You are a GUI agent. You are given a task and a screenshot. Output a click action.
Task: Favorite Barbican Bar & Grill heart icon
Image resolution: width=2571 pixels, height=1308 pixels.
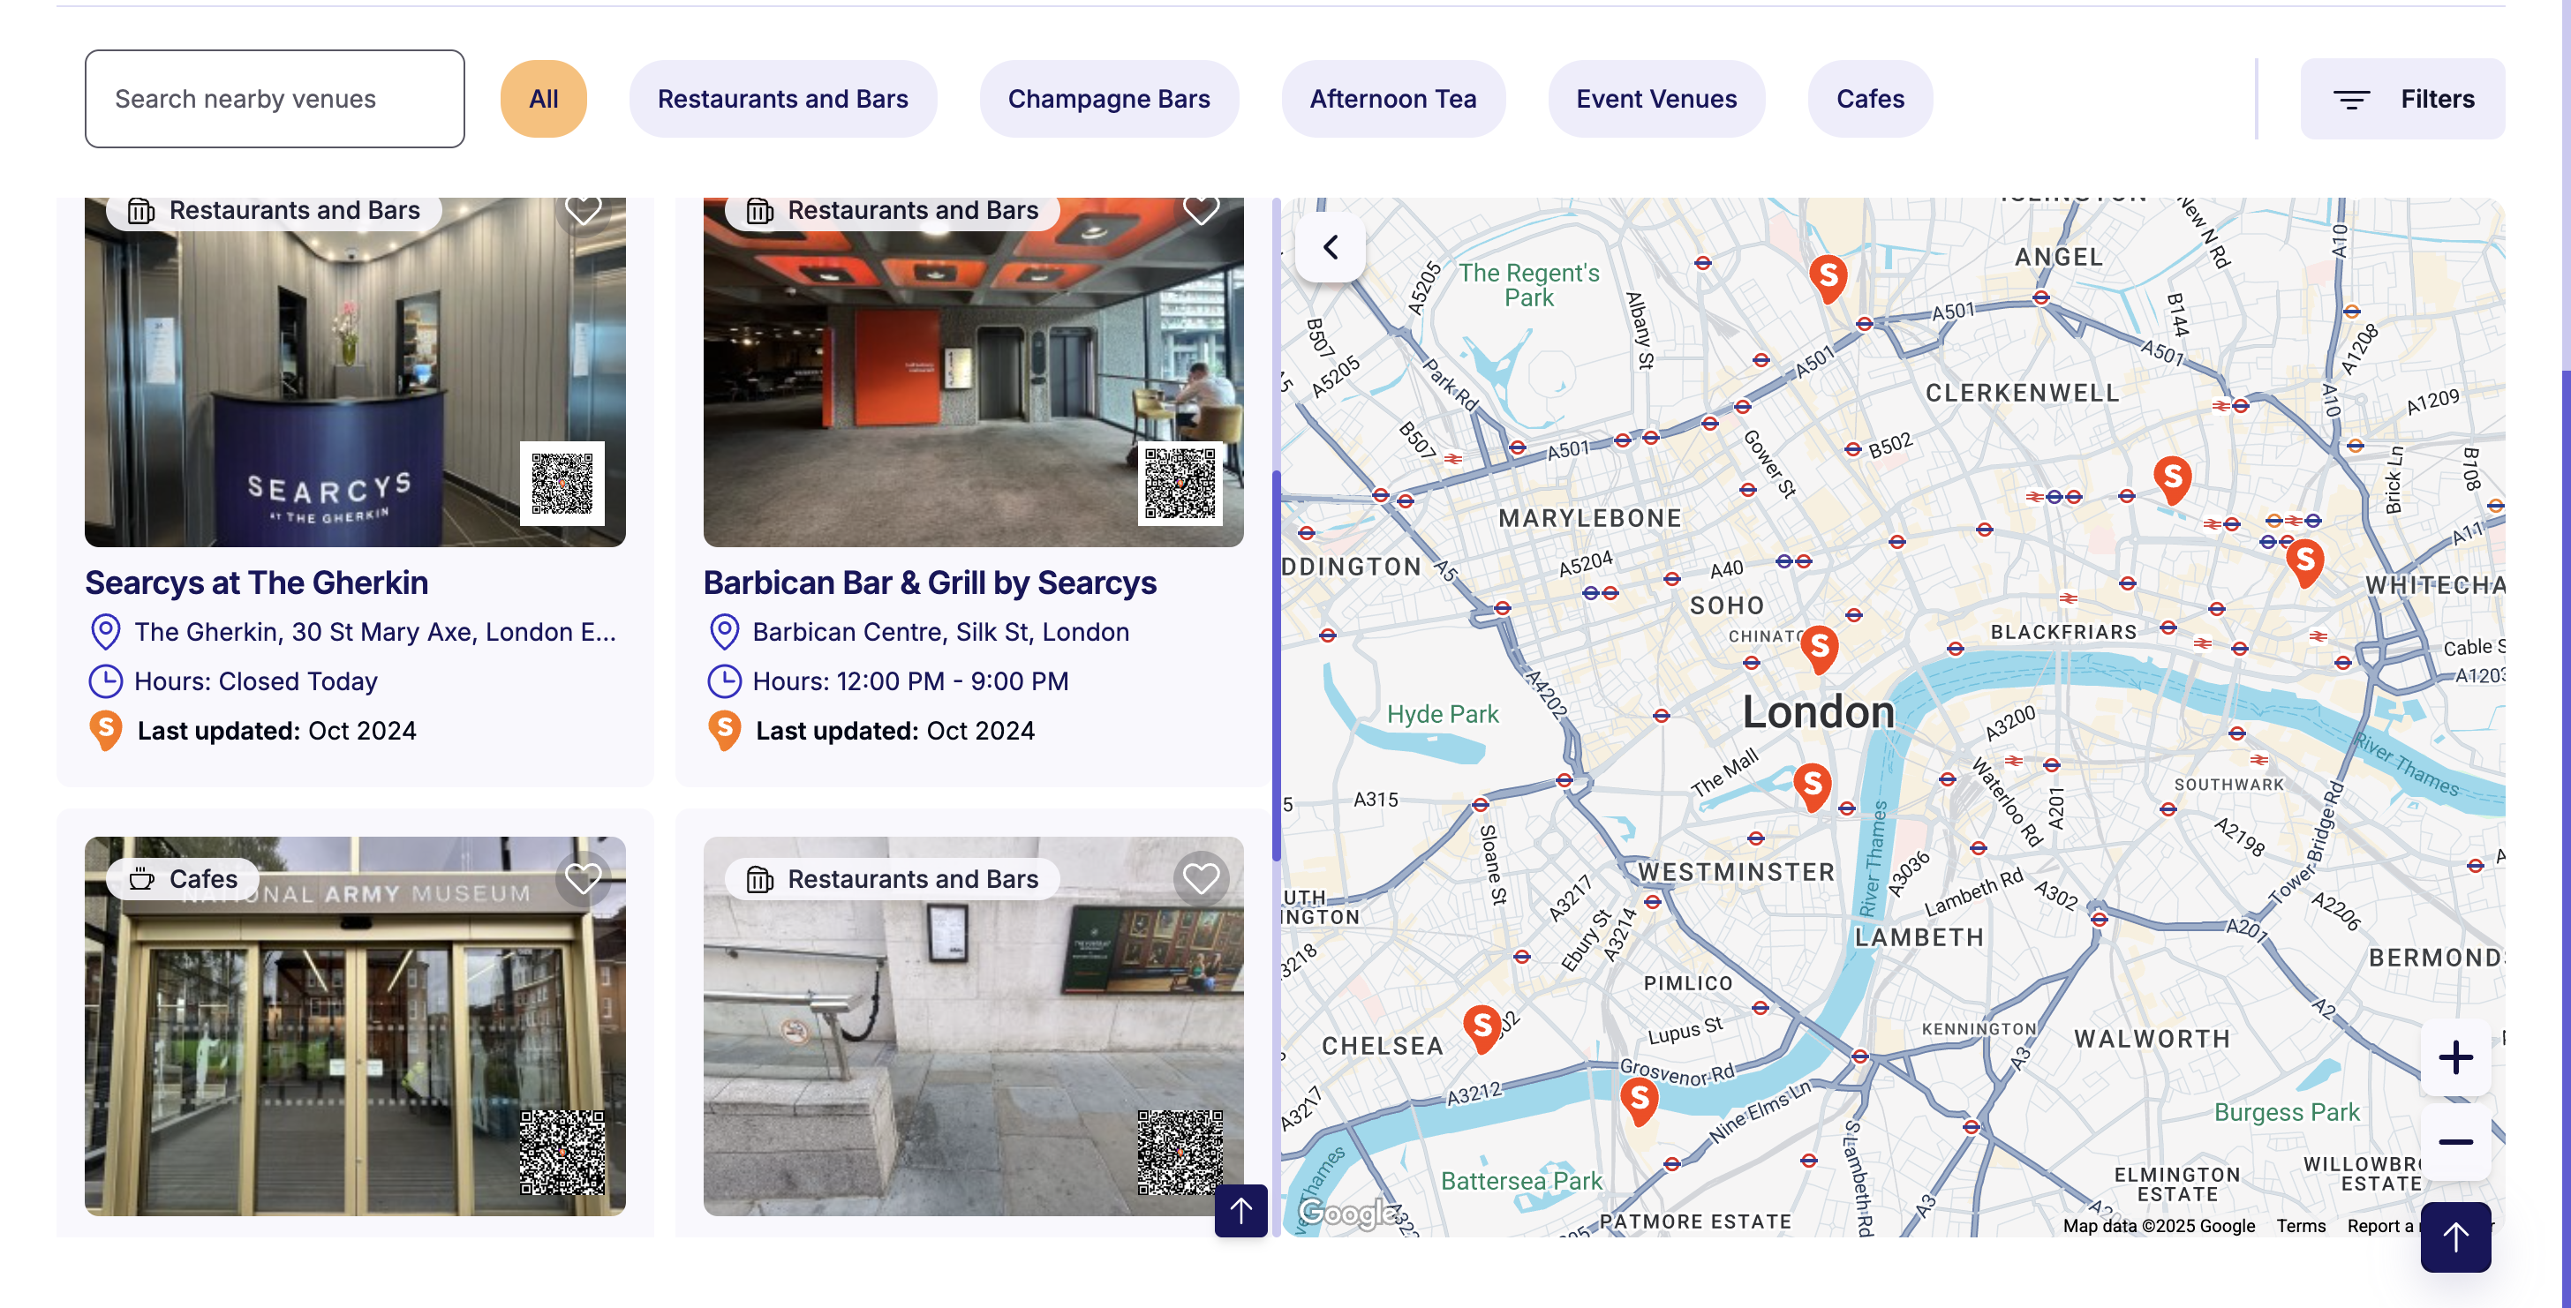click(1201, 211)
